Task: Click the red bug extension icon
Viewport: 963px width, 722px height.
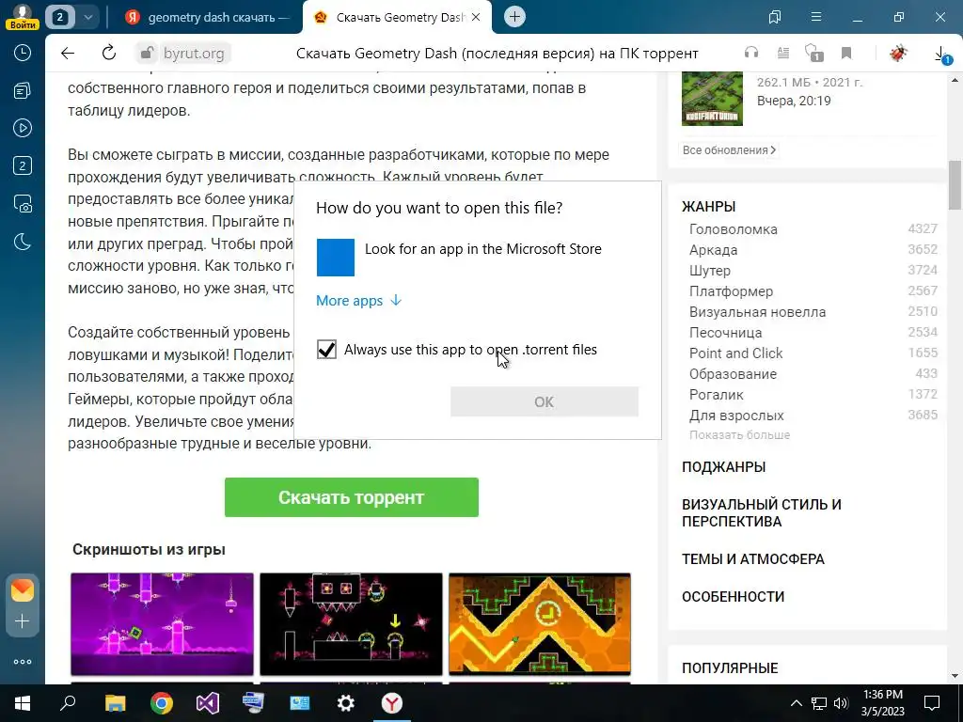Action: tap(898, 54)
